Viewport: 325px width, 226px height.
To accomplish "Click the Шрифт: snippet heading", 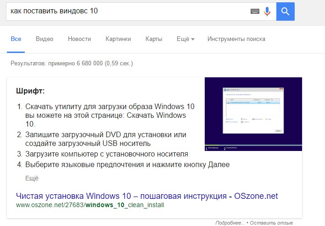I will (30, 91).
